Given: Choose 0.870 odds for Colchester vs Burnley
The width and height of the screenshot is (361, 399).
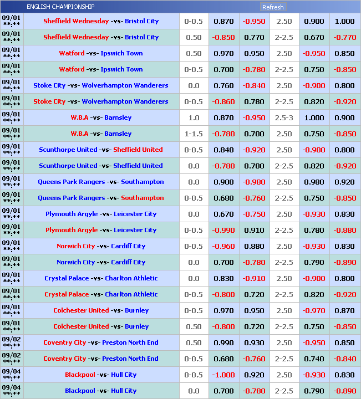Looking at the screenshot, I should click(x=344, y=311).
